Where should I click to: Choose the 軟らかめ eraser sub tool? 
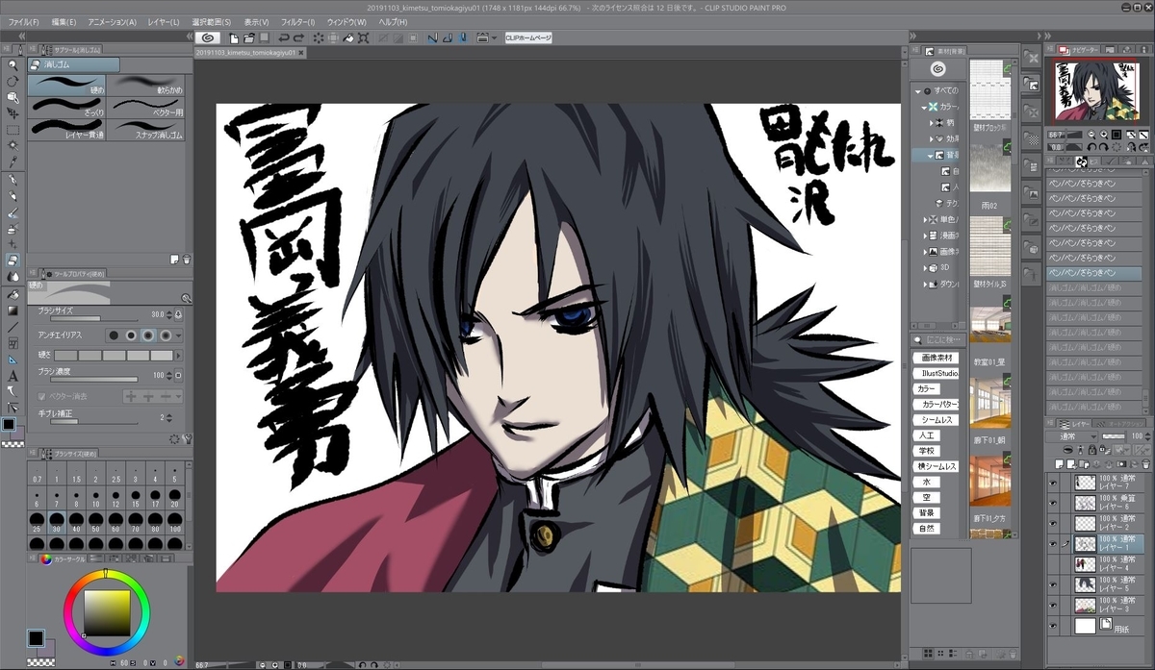149,85
